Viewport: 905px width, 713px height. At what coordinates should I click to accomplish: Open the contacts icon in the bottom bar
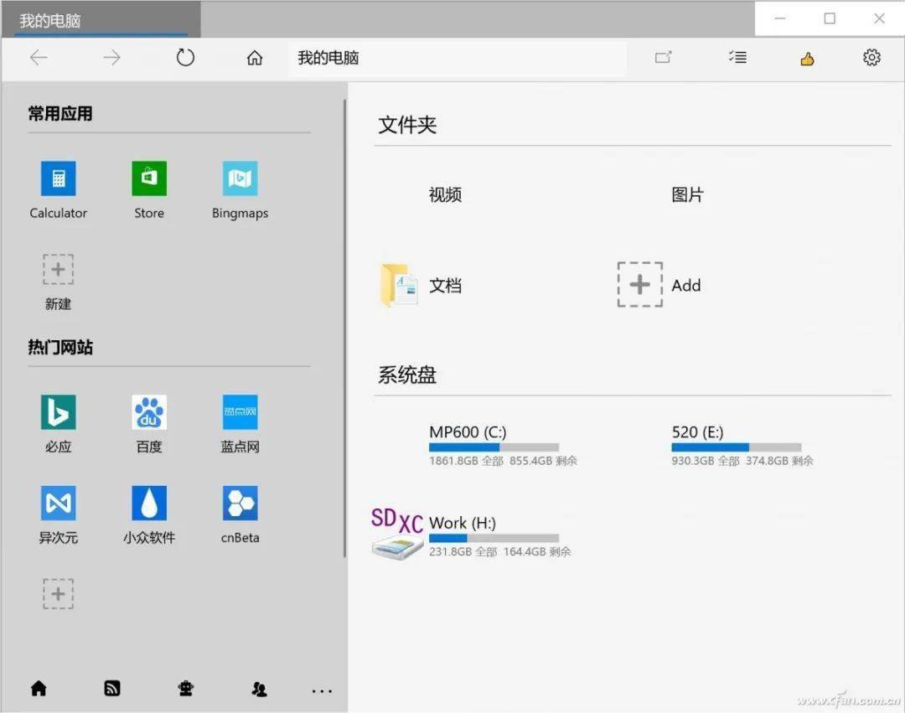259,689
